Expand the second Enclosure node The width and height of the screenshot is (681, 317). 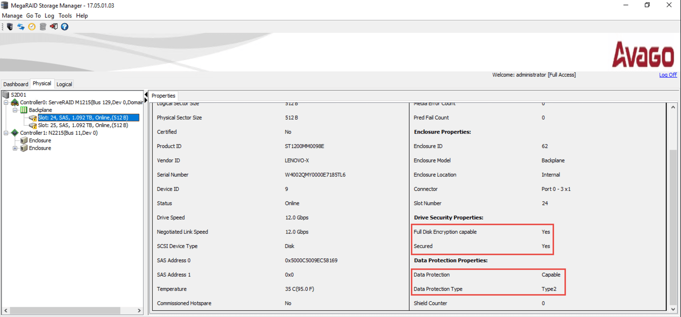[x=15, y=148]
